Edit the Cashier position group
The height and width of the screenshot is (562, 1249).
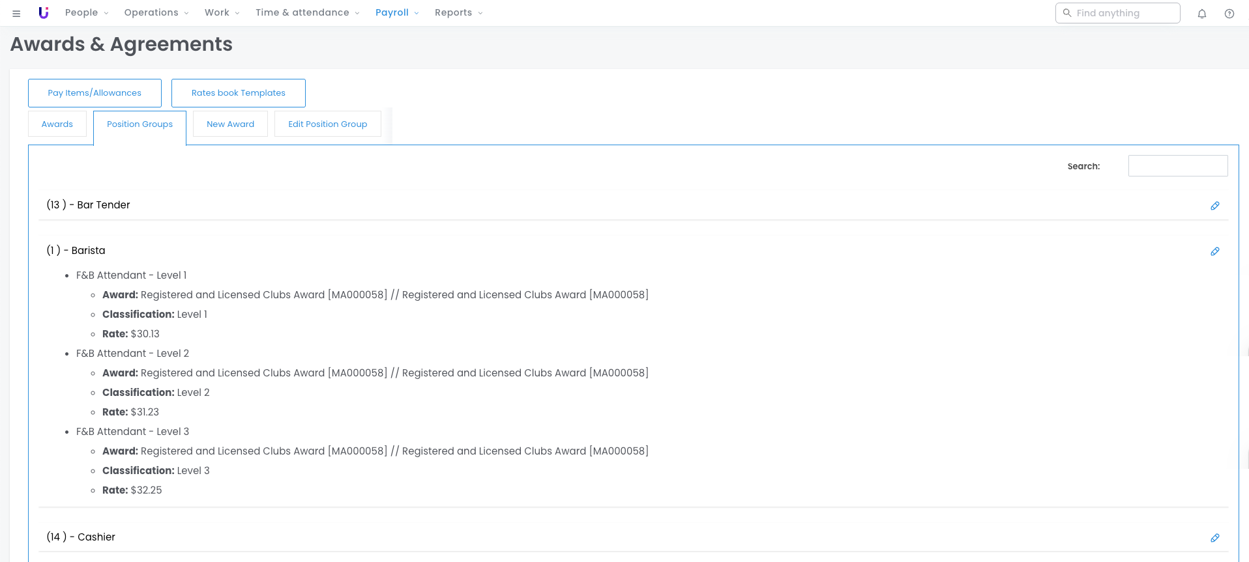click(1214, 538)
